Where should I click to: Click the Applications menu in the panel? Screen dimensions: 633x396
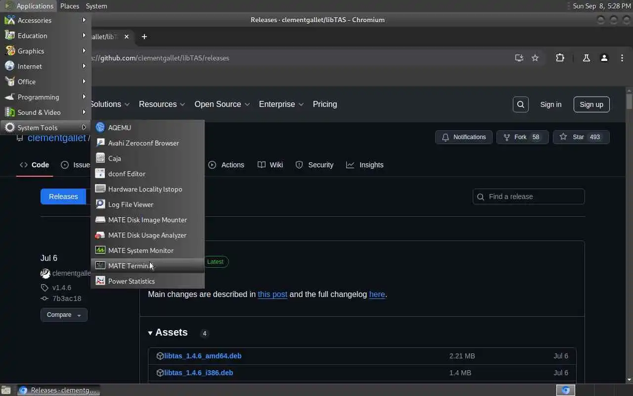coord(29,6)
